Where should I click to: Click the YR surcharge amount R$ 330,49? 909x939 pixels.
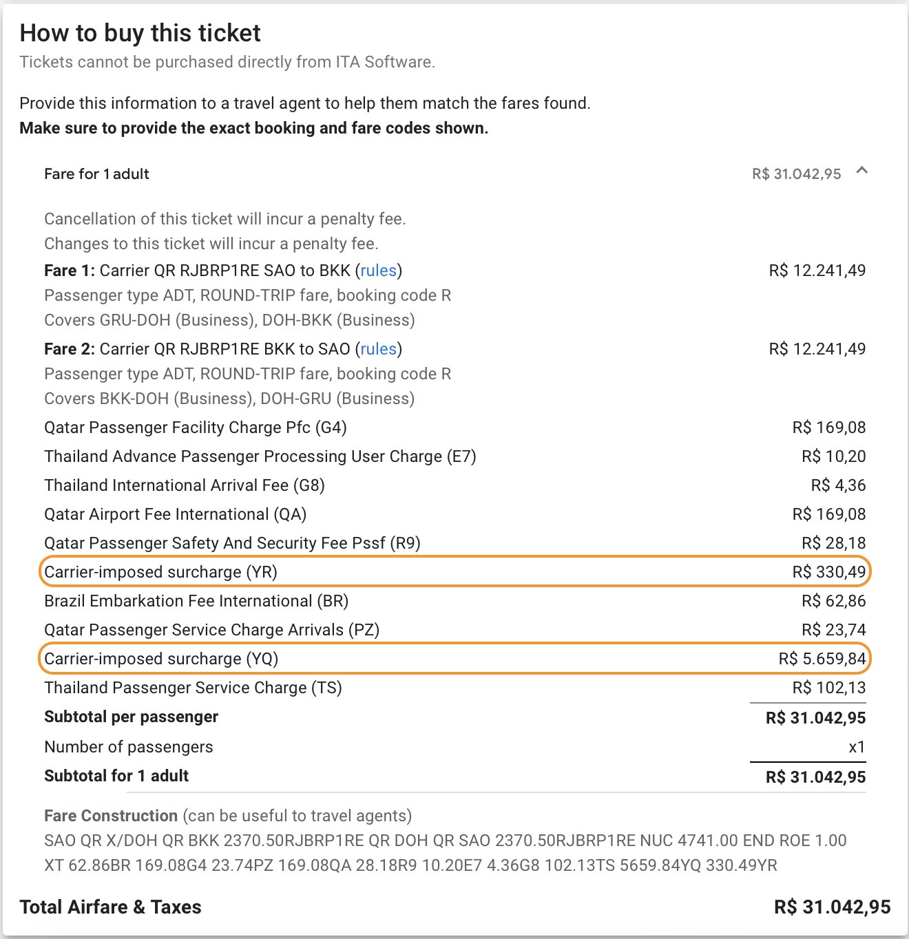(829, 572)
